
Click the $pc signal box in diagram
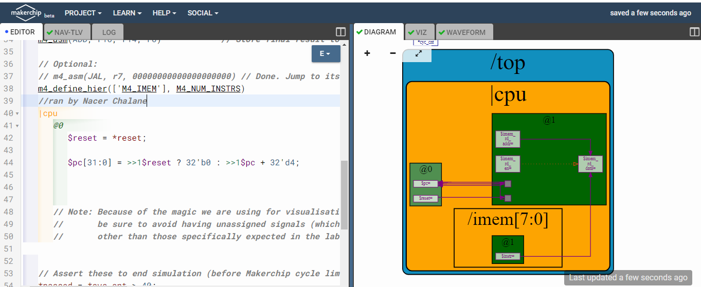click(x=425, y=183)
